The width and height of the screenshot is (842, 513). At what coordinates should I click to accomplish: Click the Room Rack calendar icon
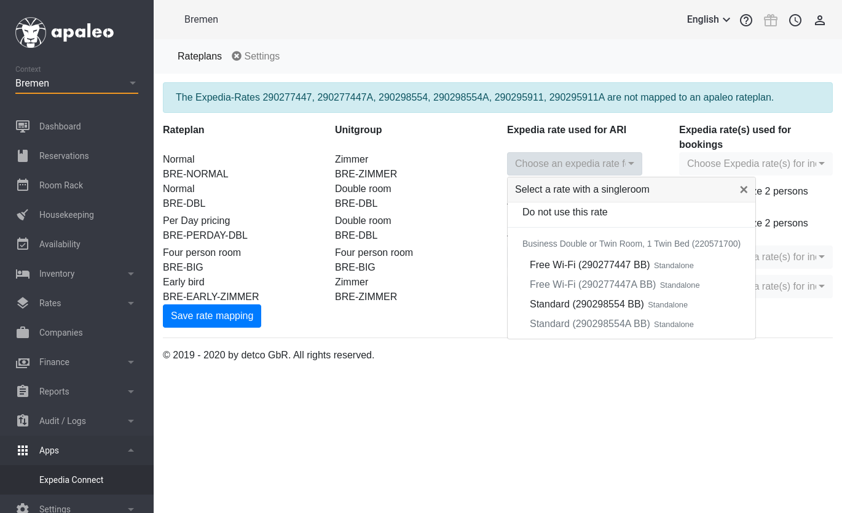point(23,185)
